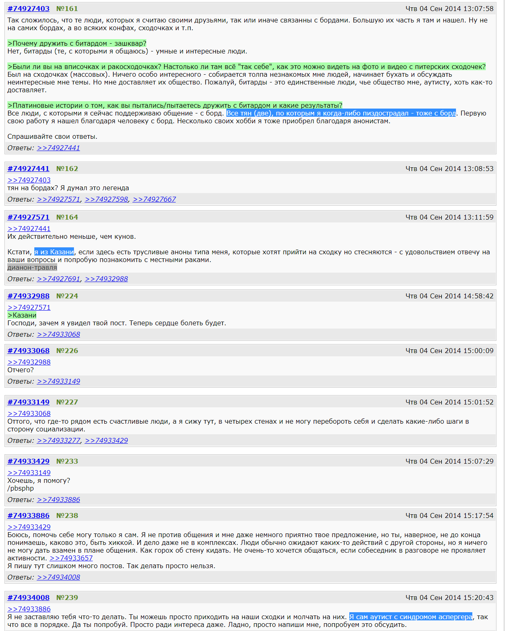Image resolution: width=505 pixels, height=631 pixels.
Task: Click quoted reference >>74932988 in post №226
Action: 29,362
